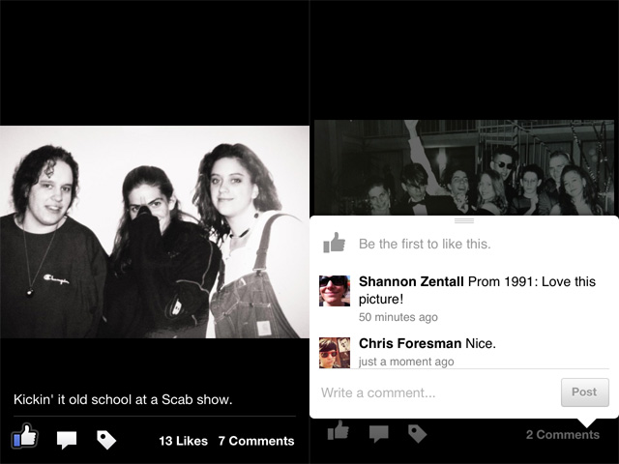Open the Scab show photo full view
The width and height of the screenshot is (619, 464).
(x=155, y=232)
